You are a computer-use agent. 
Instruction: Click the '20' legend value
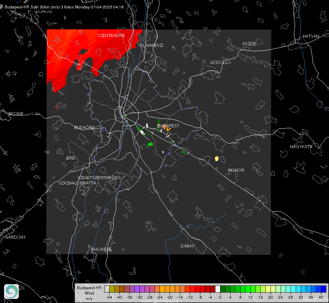coord(271,297)
